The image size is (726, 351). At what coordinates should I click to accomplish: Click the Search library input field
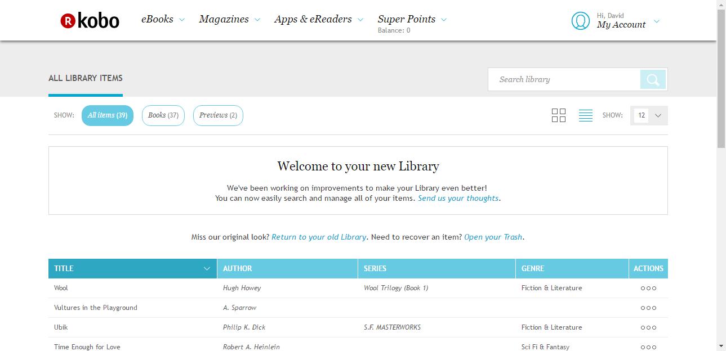564,79
